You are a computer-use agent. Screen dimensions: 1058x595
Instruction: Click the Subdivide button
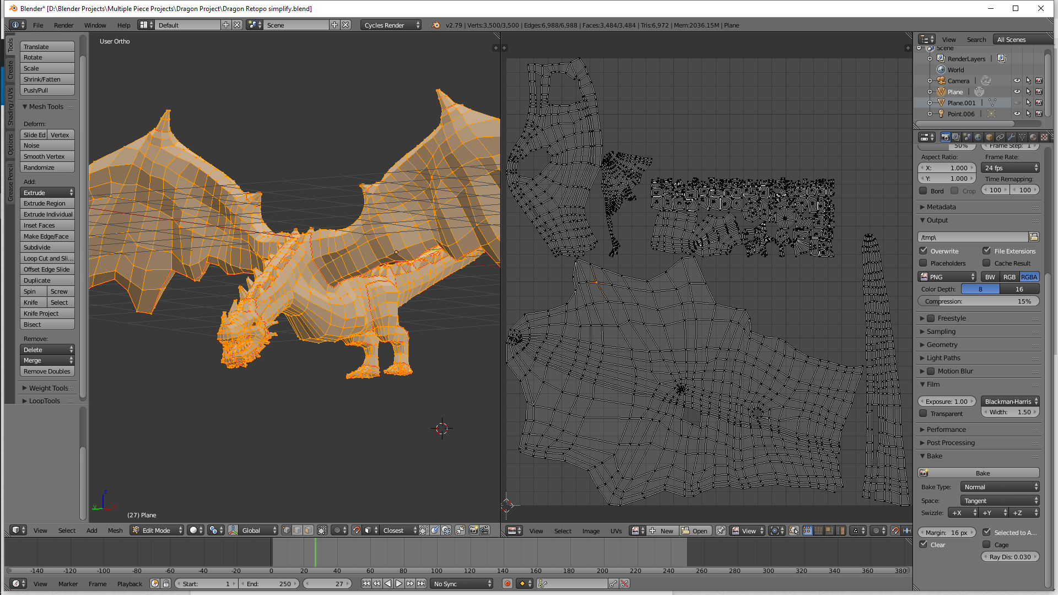(47, 247)
